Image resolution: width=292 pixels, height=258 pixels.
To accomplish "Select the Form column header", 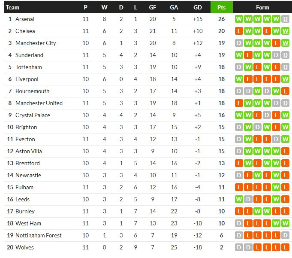I will (x=262, y=7).
